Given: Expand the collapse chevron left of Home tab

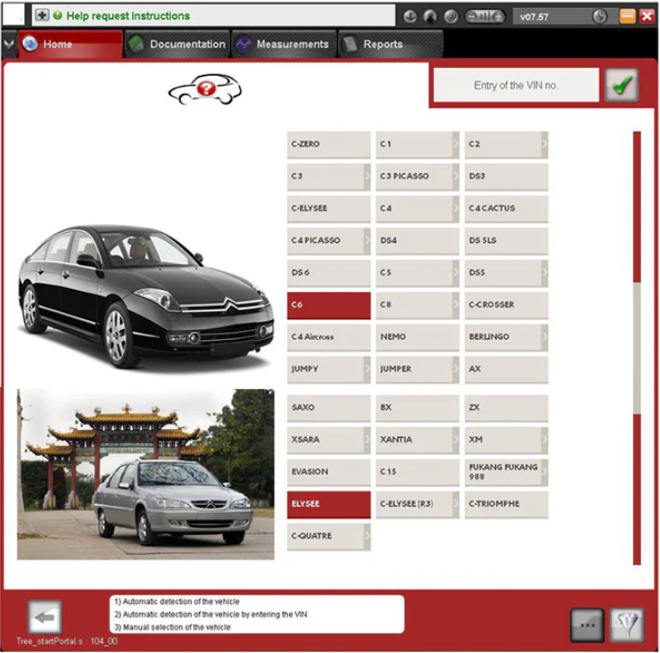Looking at the screenshot, I should pyautogui.click(x=9, y=44).
